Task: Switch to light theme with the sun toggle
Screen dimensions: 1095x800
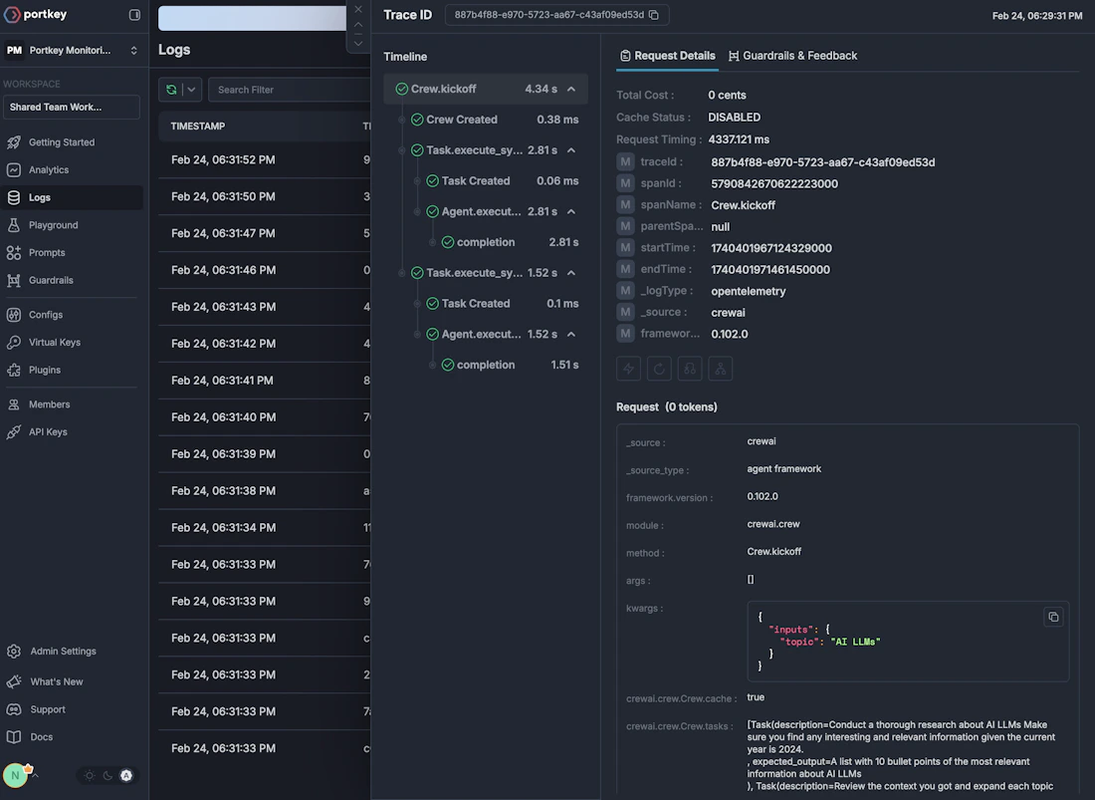Action: tap(89, 775)
